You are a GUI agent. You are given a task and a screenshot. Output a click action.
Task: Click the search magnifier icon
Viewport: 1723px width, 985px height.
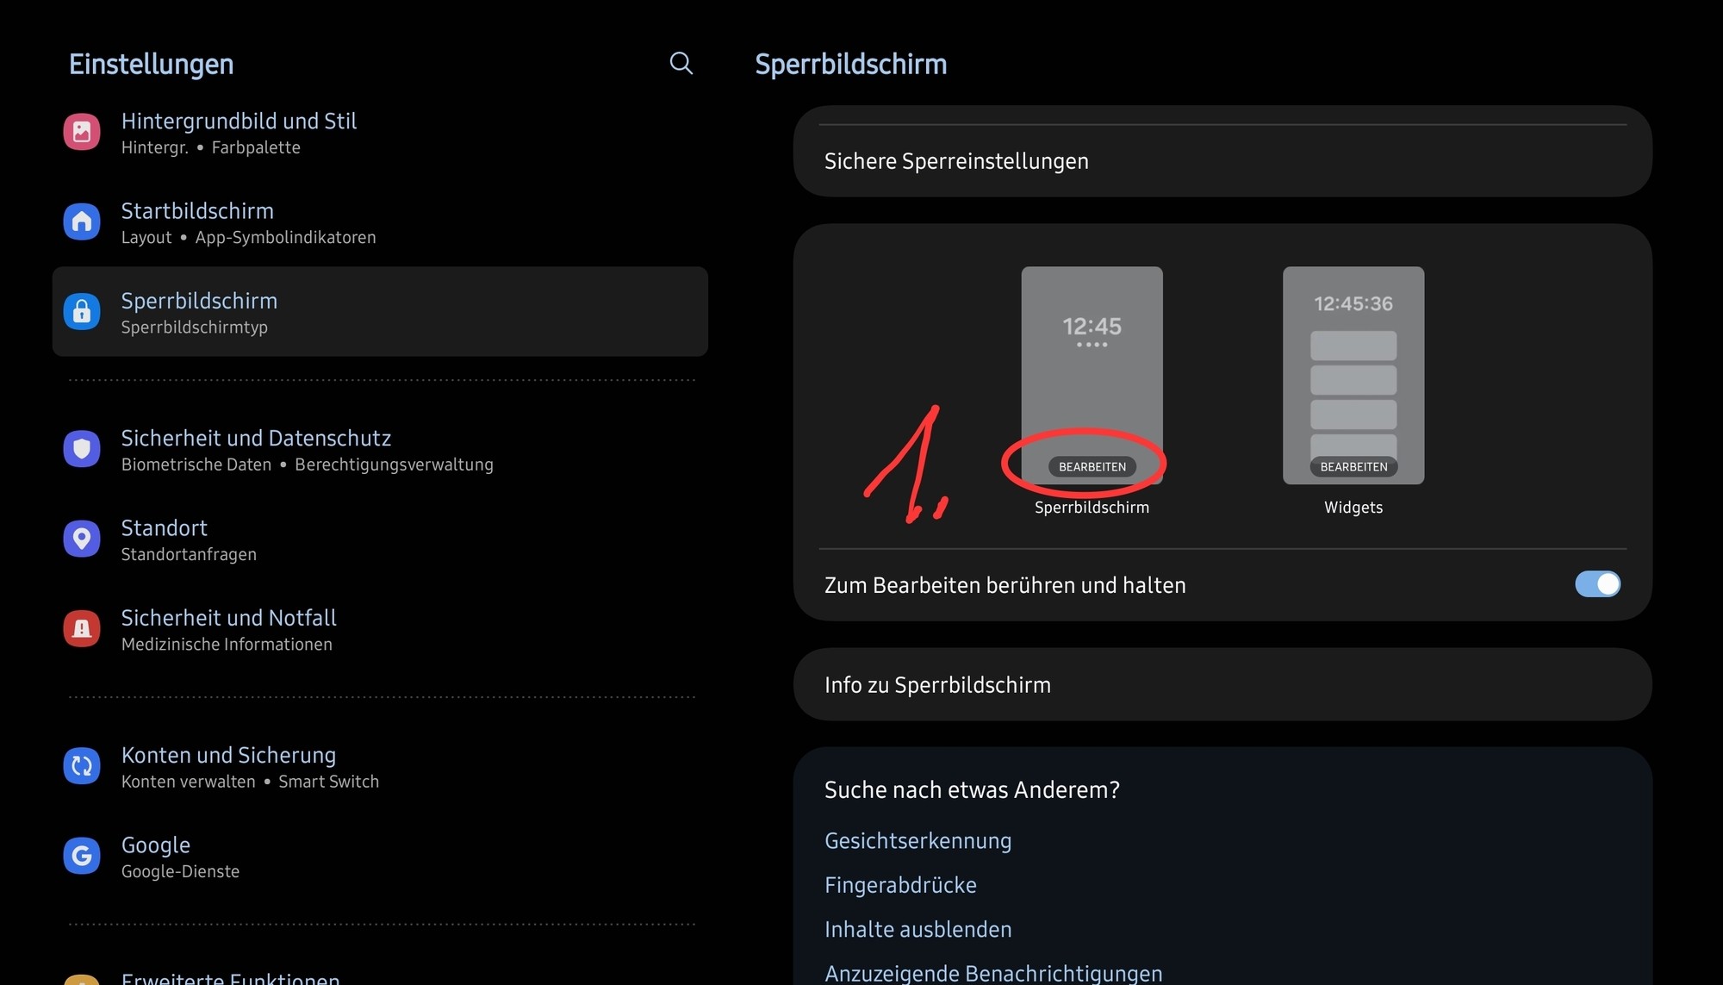(681, 63)
